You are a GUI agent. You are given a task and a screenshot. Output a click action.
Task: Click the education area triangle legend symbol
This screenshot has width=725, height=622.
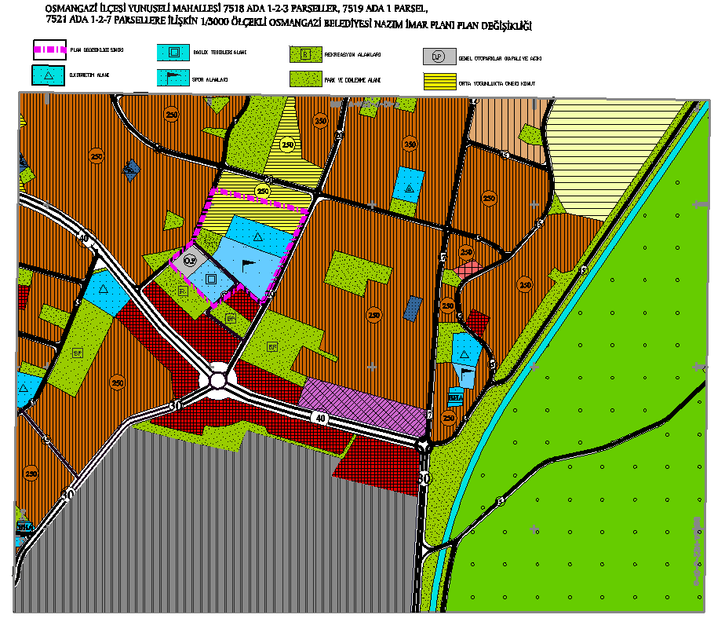48,75
